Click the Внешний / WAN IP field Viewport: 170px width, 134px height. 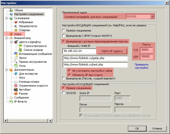point(79,51)
